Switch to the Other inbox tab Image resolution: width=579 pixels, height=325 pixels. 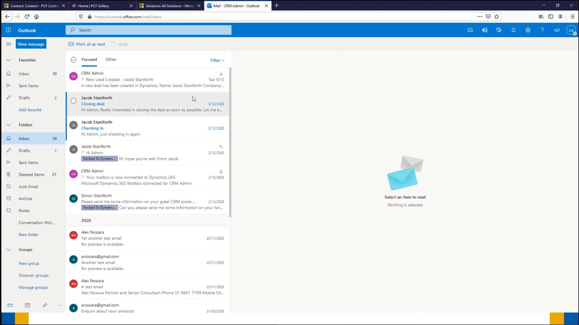[x=111, y=60]
